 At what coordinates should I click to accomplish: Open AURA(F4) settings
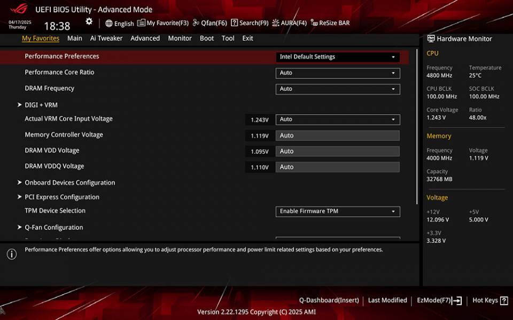pyautogui.click(x=294, y=23)
